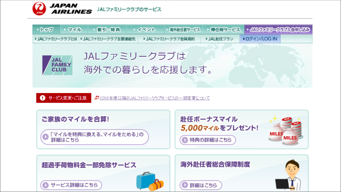Select the JALファミリークラブ会員規約 submenu
The width and height of the screenshot is (341, 192).
pos(169,39)
